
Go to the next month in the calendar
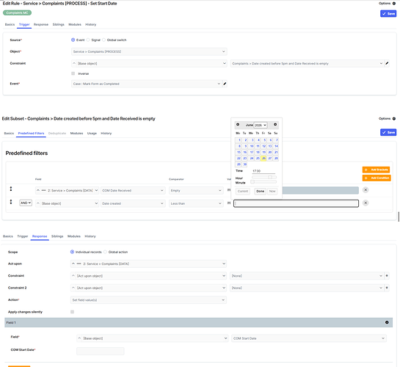click(x=275, y=125)
